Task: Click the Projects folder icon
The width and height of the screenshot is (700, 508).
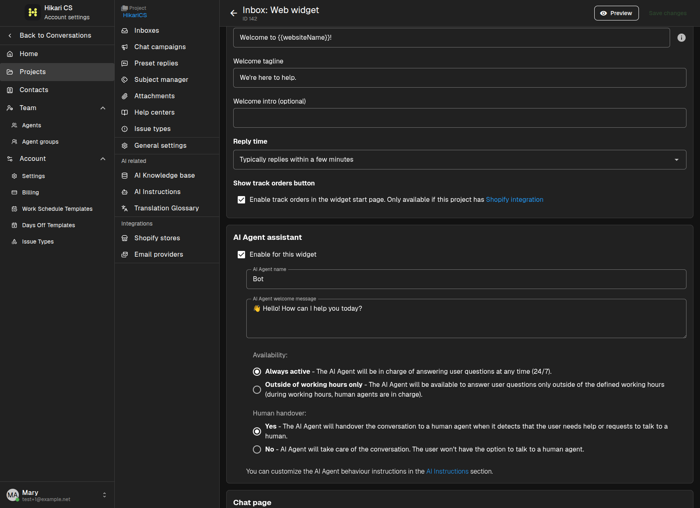Action: point(10,72)
